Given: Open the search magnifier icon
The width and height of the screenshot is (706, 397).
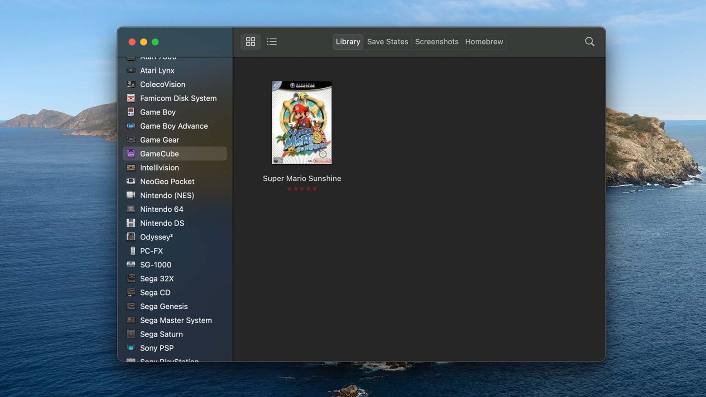Looking at the screenshot, I should [x=589, y=42].
